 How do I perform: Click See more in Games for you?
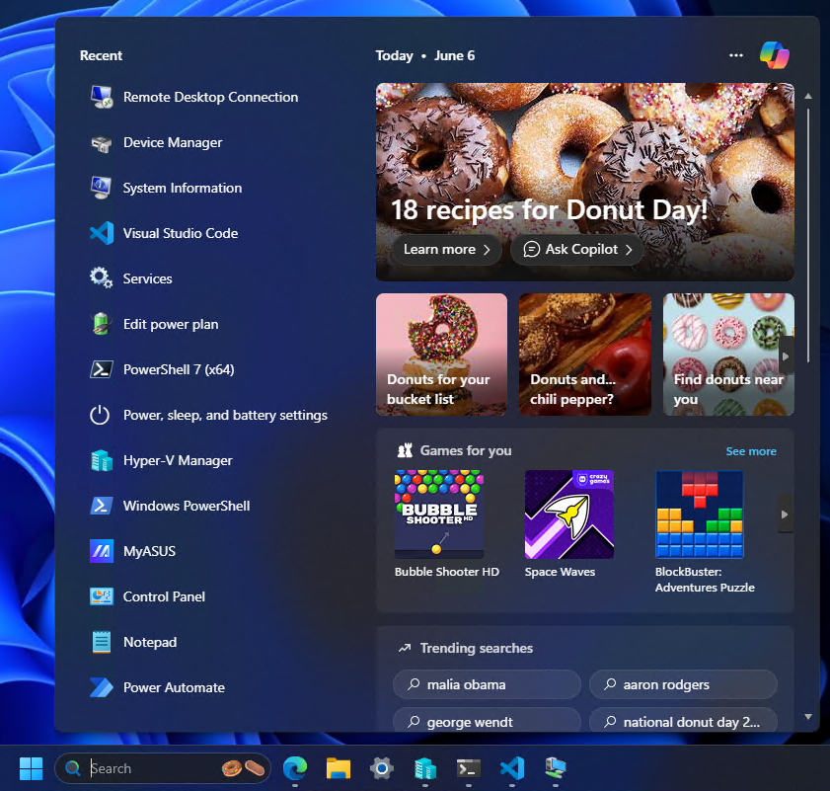pos(751,451)
